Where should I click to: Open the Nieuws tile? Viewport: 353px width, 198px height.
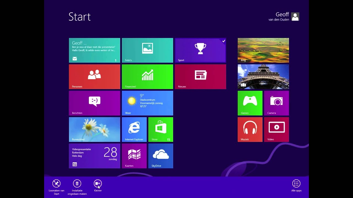200,77
